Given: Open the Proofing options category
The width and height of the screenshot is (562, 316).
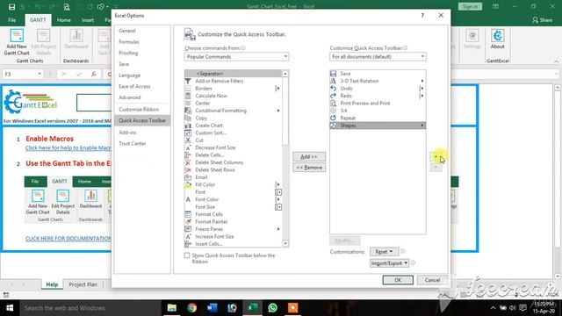Looking at the screenshot, I should pos(128,53).
